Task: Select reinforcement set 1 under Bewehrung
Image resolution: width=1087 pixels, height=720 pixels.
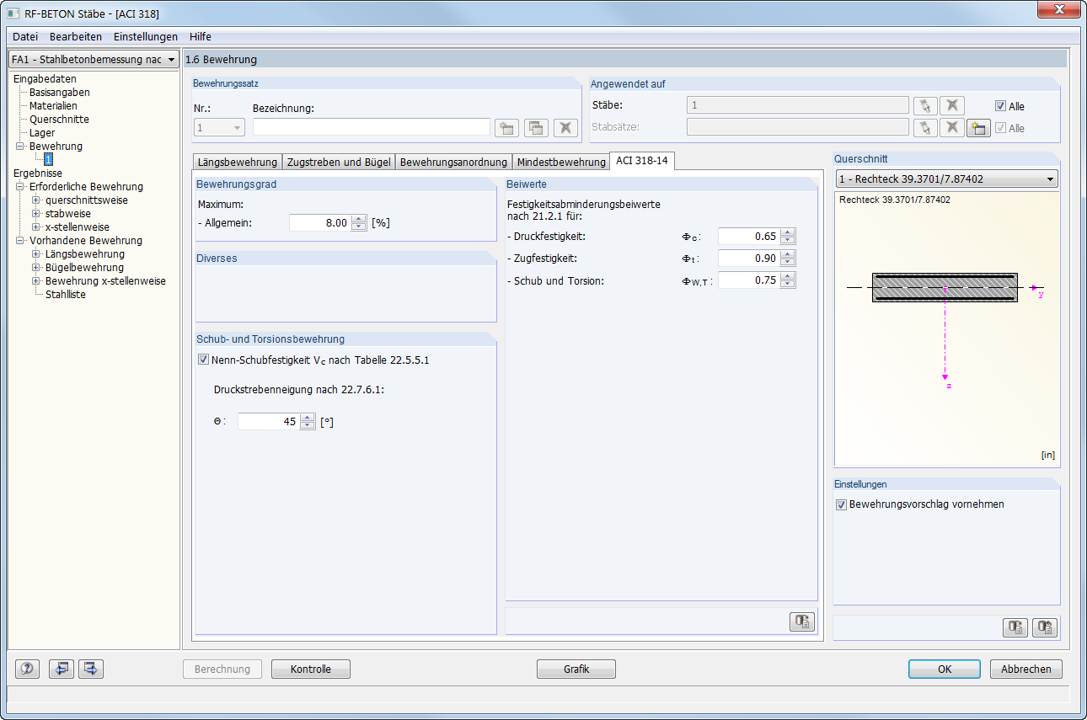Action: [49, 159]
